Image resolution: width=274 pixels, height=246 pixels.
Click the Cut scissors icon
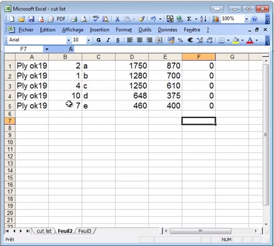[x=118, y=19]
